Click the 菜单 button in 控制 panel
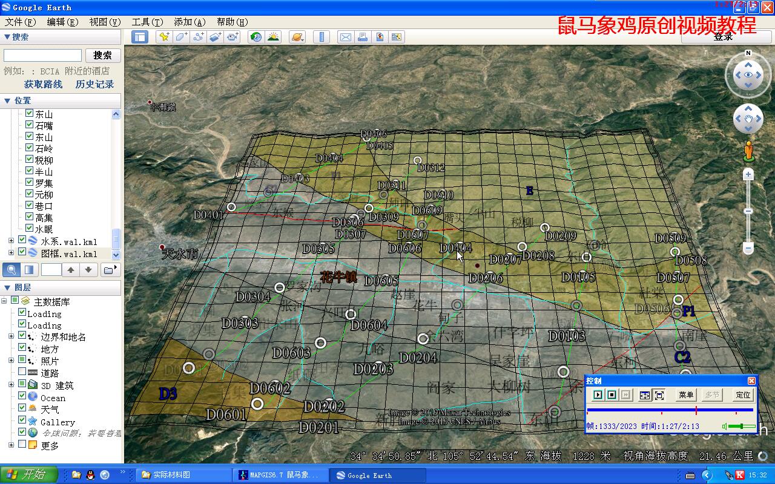The height and width of the screenshot is (484, 775). (686, 395)
